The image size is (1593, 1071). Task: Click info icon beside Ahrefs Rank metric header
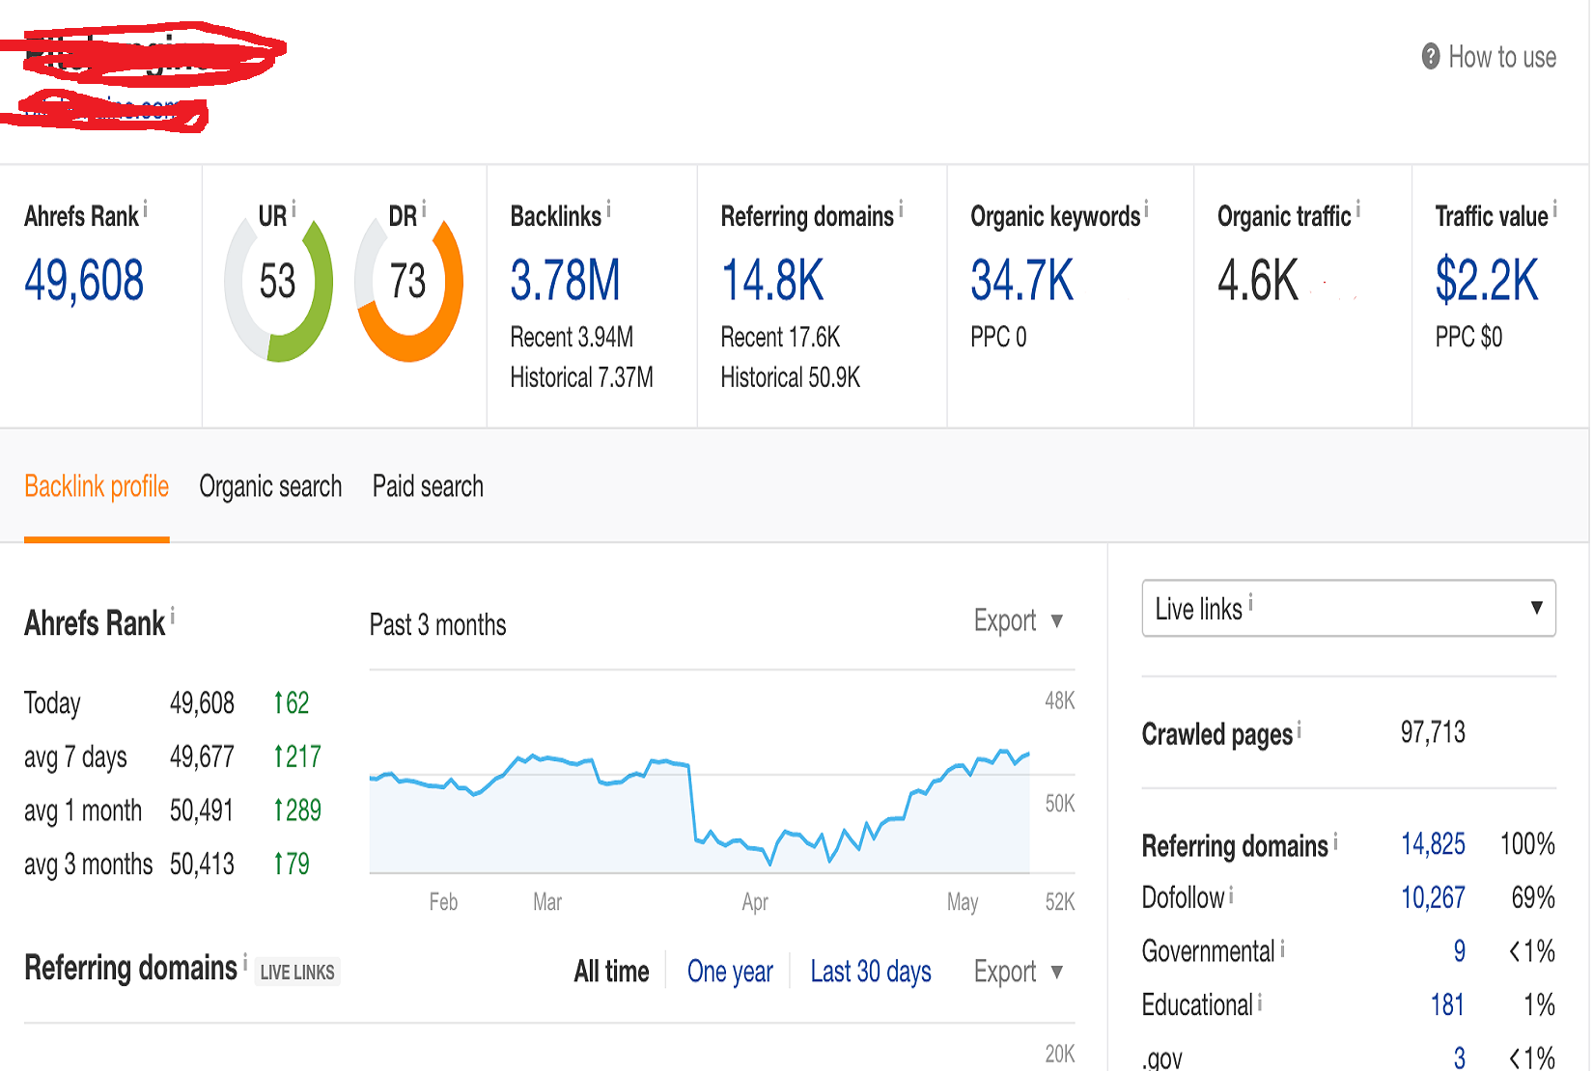click(146, 207)
